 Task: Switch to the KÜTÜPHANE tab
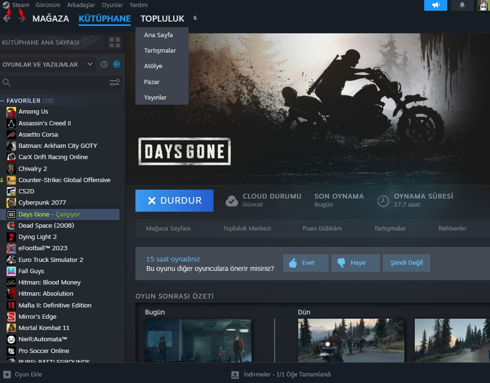point(105,18)
